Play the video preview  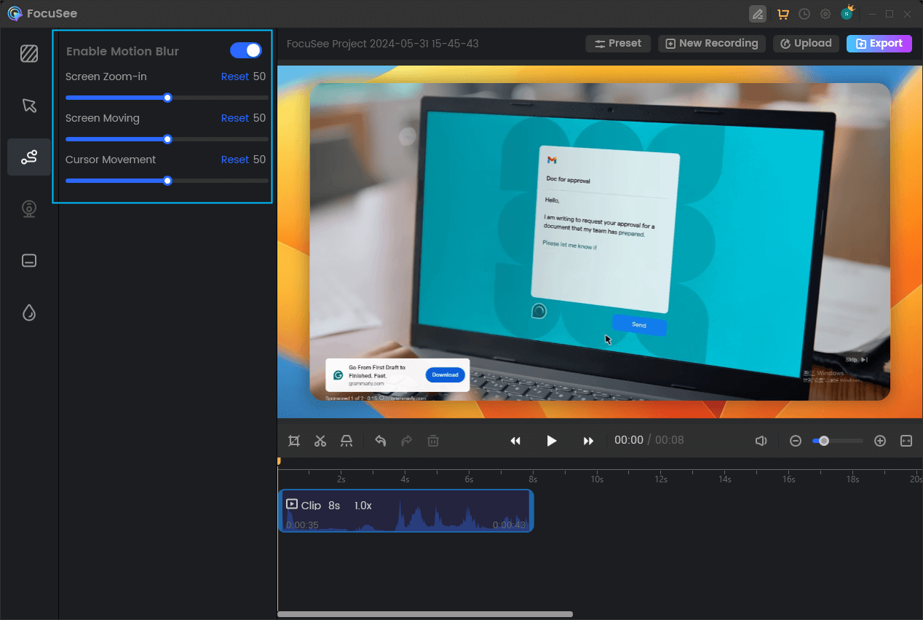tap(552, 441)
